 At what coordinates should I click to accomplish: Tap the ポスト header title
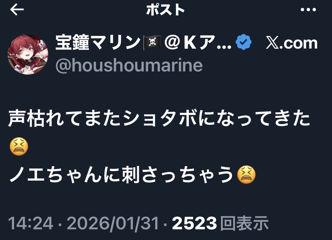pos(165,10)
